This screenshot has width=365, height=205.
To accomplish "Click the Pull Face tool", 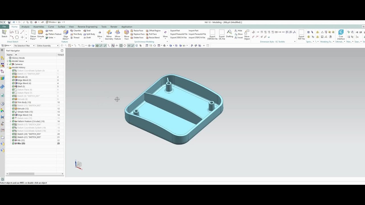I will point(151,34).
